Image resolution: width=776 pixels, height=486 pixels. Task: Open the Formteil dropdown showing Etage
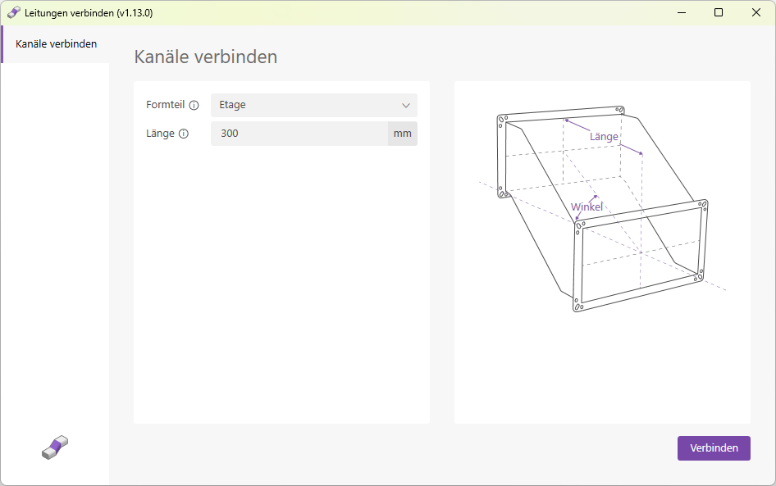pyautogui.click(x=314, y=105)
